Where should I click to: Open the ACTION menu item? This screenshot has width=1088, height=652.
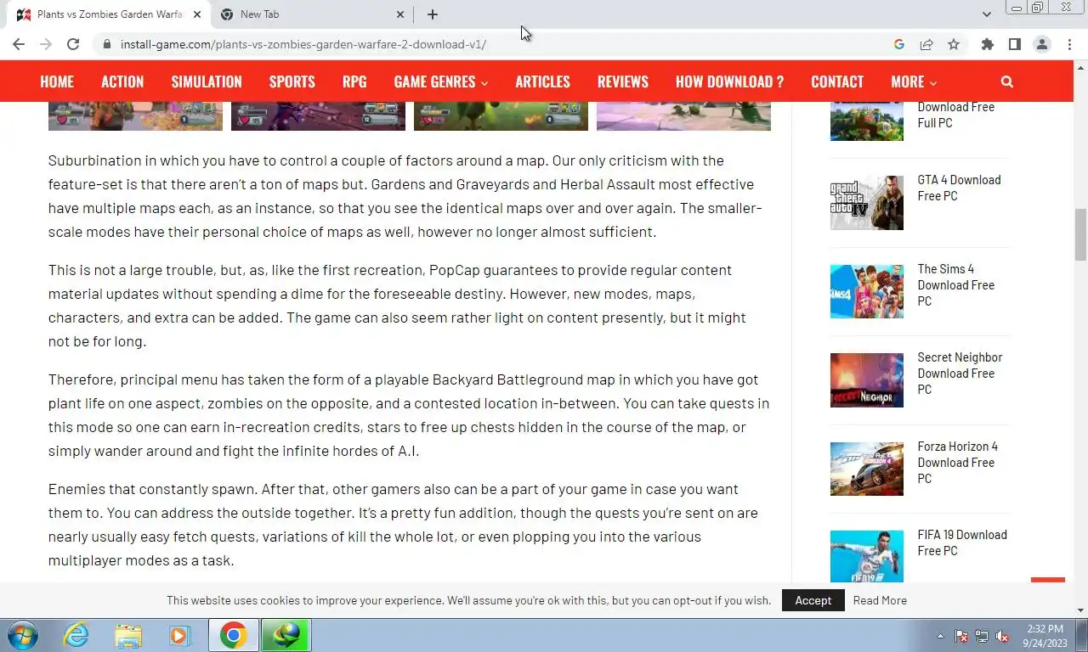click(122, 81)
